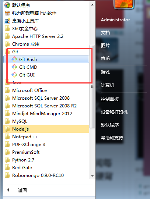Expand the Apache HTTP Server 2.2 folder
This screenshot has height=199, width=150.
(46, 36)
